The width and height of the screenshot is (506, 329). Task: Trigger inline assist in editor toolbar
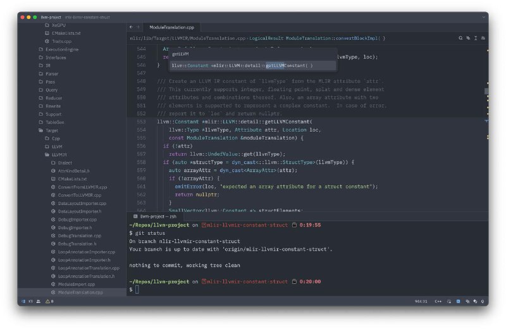coord(468,38)
